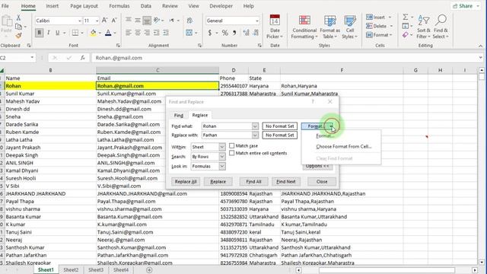The width and height of the screenshot is (487, 274).
Task: Click the Cut scissors icon
Action: [18, 18]
